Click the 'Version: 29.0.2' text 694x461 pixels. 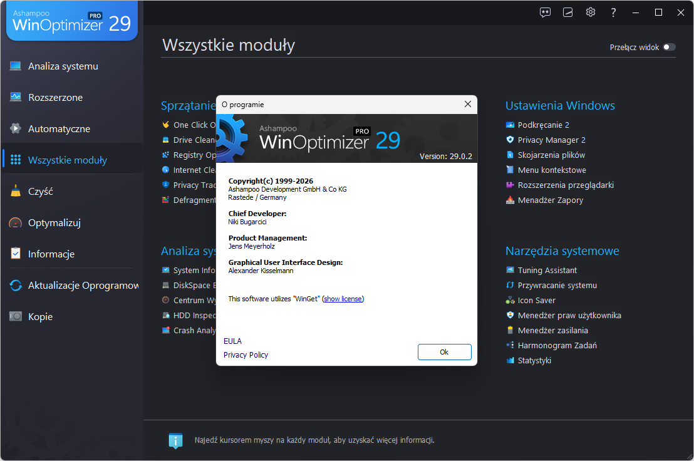[x=446, y=156]
